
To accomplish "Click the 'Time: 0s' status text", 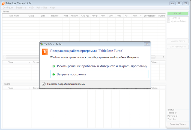I will pos(172,119).
